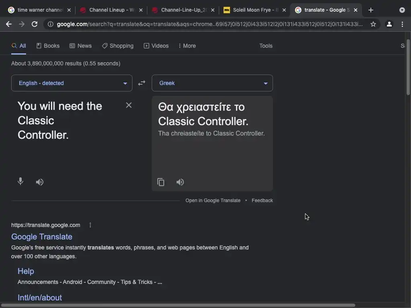Click the romanized 'Tha chreiasteíte' text
Viewport: 411px width, 308px height.
pos(211,133)
